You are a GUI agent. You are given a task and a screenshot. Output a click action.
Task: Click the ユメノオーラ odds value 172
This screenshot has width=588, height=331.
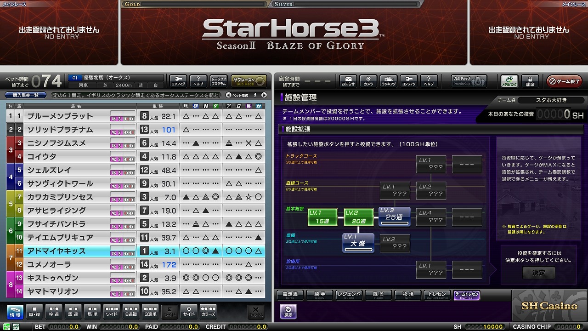pos(169,264)
